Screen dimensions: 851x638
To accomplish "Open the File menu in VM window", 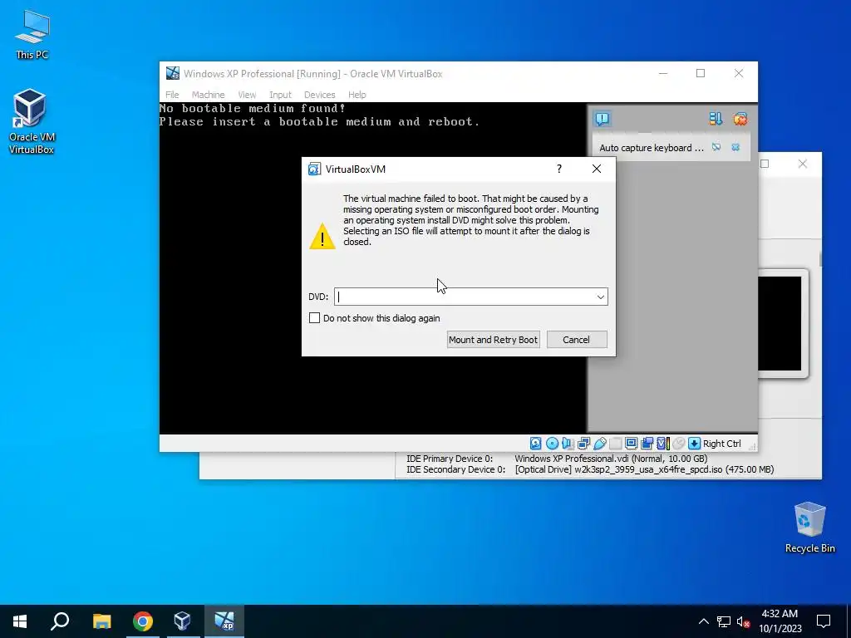I will click(x=172, y=95).
